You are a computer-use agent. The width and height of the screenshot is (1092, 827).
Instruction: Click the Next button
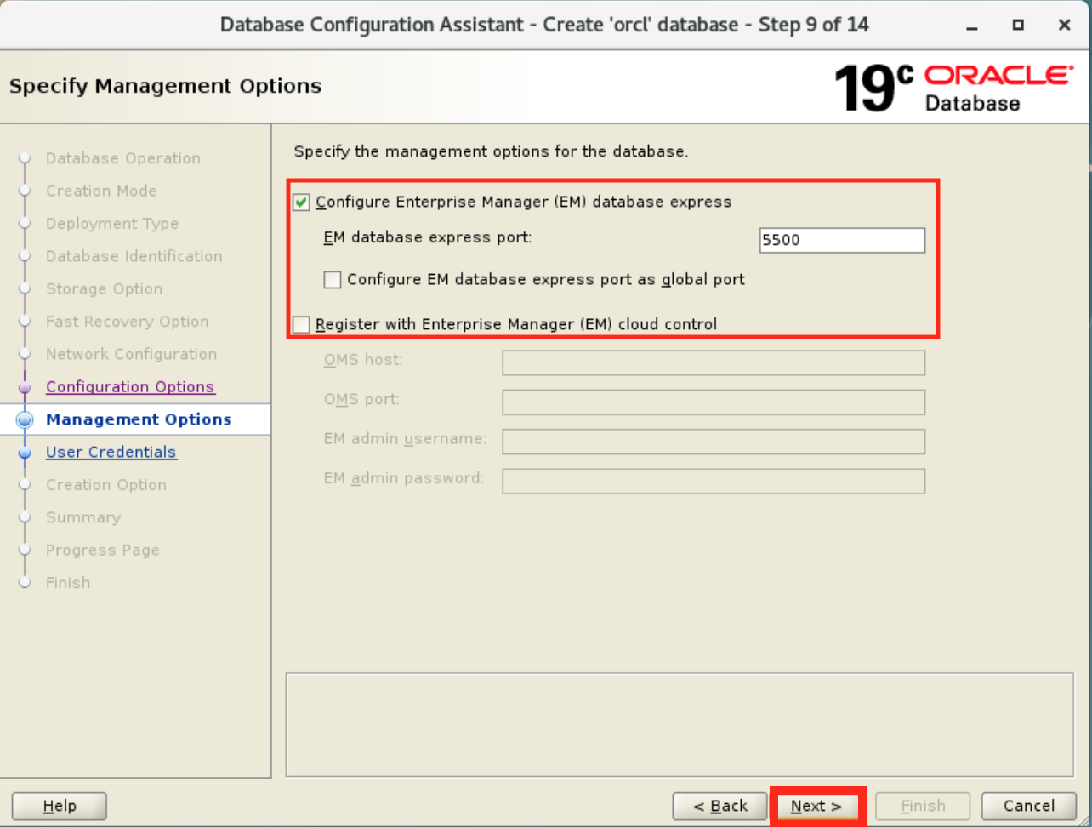click(x=816, y=806)
